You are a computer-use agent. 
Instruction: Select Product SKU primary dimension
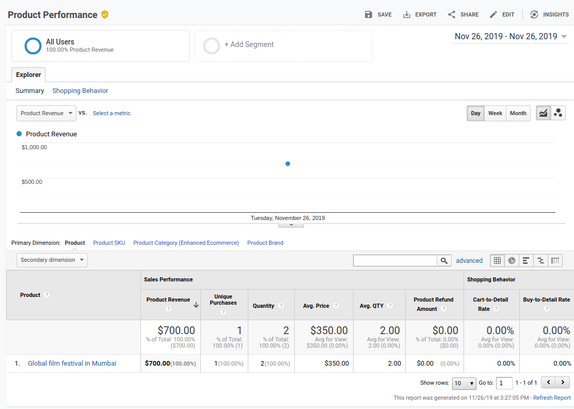pos(109,243)
